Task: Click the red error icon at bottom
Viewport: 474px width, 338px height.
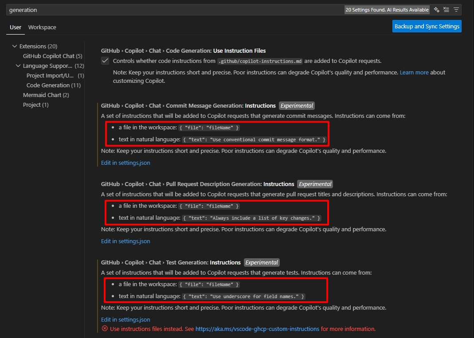Action: (105, 329)
